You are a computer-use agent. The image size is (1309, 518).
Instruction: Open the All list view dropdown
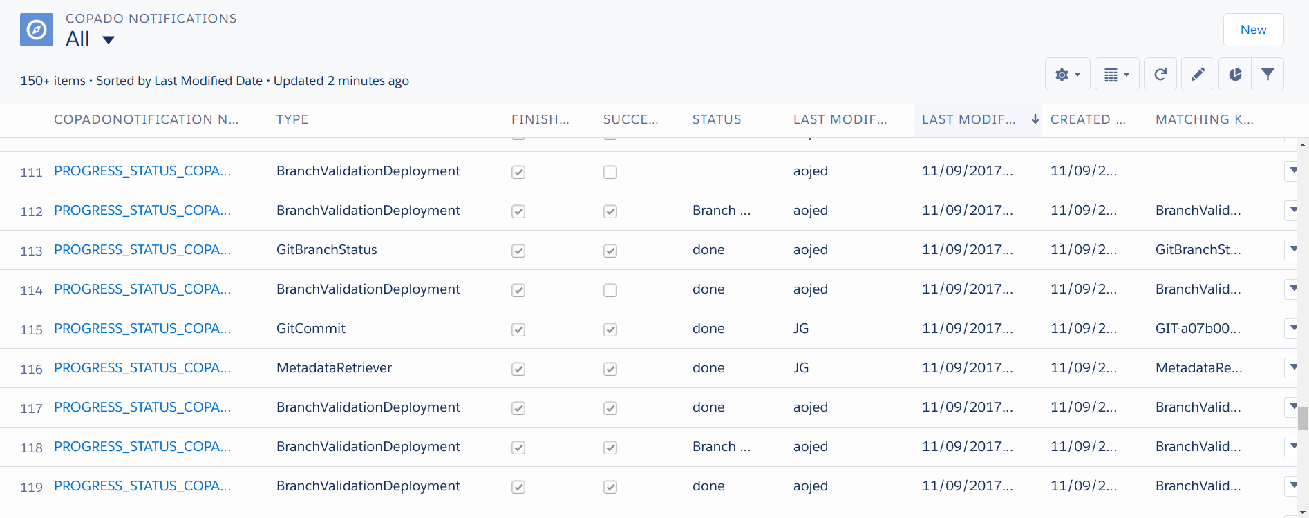(x=109, y=39)
